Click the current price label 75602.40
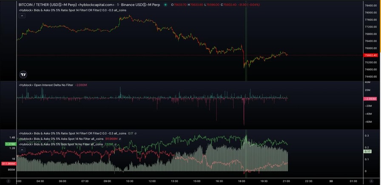 pyautogui.click(x=370, y=55)
